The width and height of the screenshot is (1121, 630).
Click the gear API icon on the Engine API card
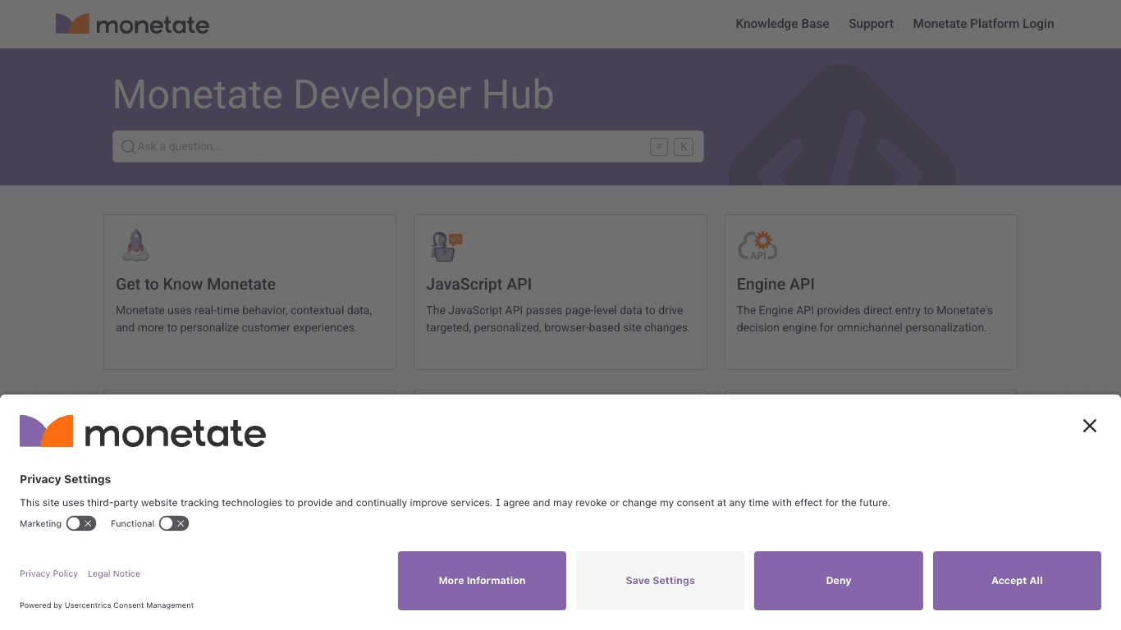click(x=757, y=244)
